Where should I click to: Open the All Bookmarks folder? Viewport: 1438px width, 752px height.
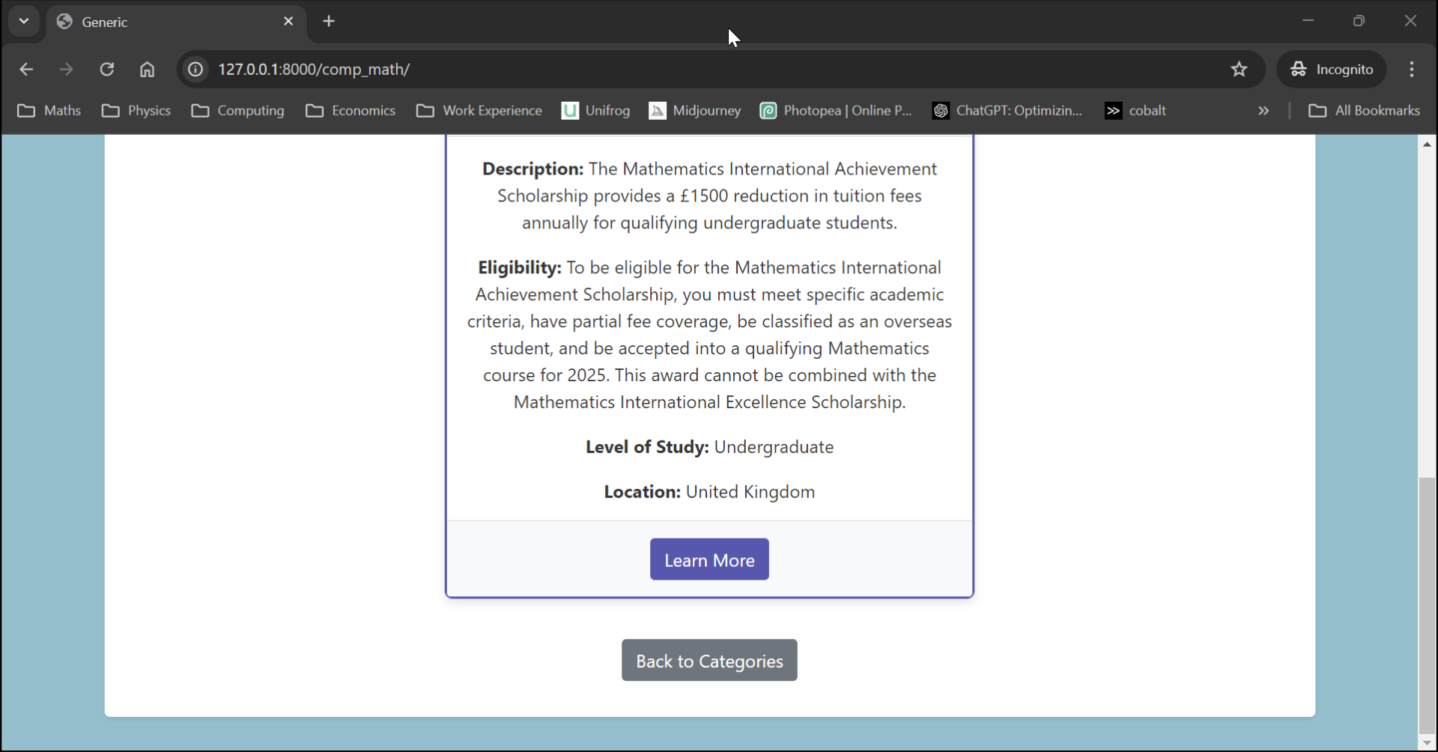pos(1365,111)
